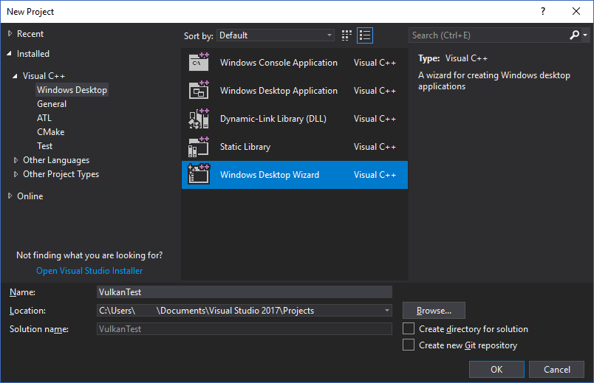Viewport: 594px width, 383px height.
Task: Select the Windows Console Application template icon
Action: coord(199,63)
